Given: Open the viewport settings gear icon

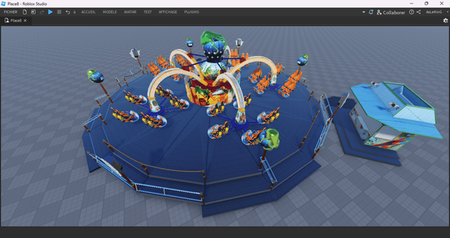Looking at the screenshot, I should [x=445, y=20].
